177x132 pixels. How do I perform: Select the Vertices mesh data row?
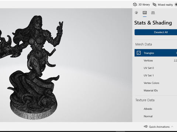pyautogui.click(x=156, y=60)
